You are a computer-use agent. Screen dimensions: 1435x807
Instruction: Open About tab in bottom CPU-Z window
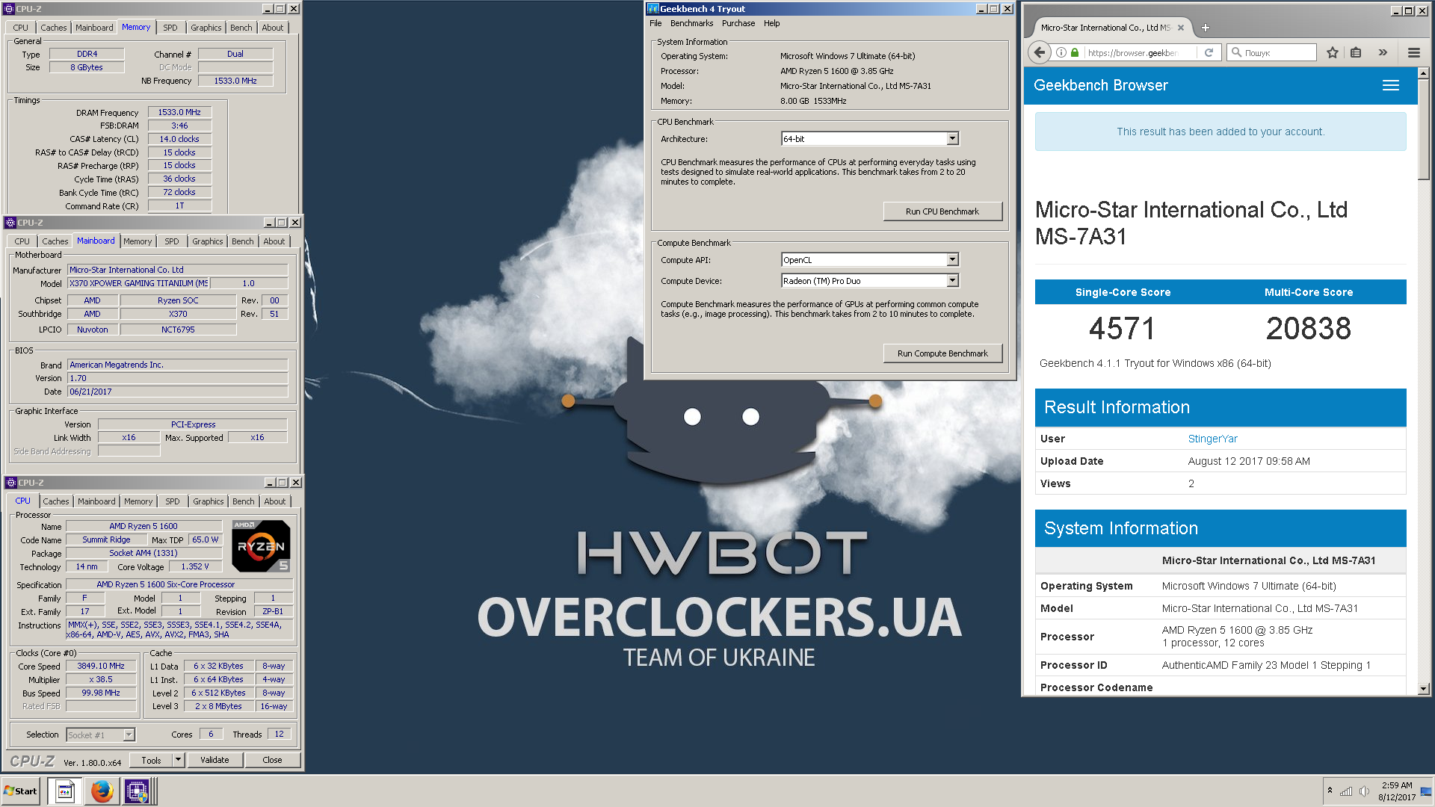(274, 501)
